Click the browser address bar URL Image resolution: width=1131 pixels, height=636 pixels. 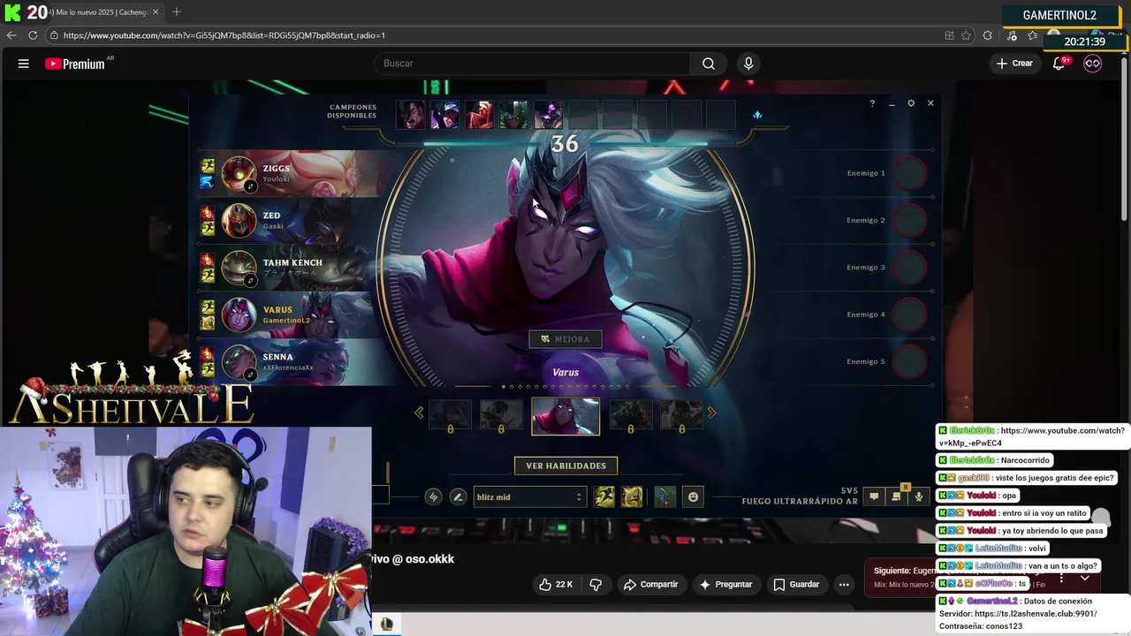click(x=224, y=35)
